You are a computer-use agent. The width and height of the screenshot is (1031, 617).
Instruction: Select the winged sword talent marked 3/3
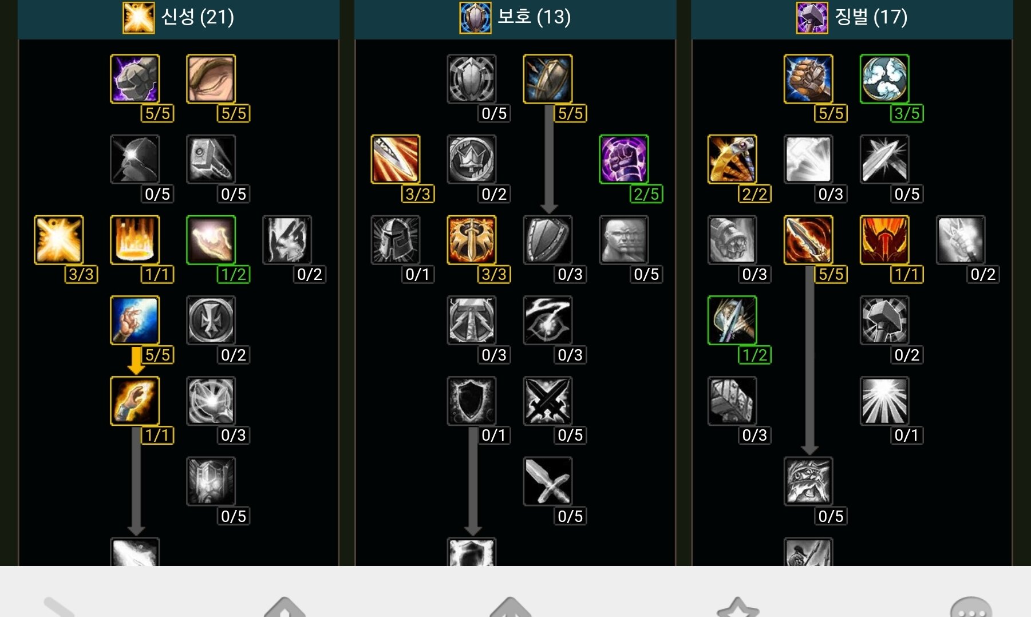(471, 240)
